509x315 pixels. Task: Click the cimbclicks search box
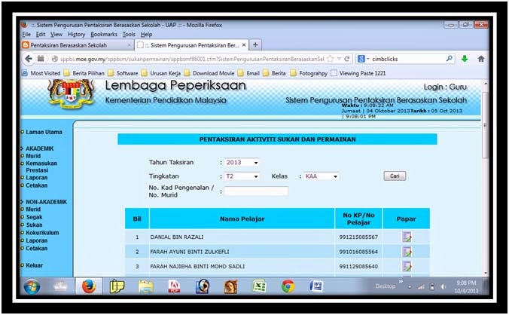408,59
